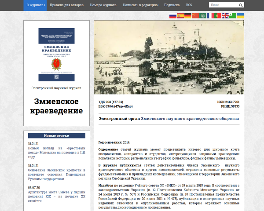This screenshot has width=264, height=211.
Task: Open the «Номера журнала» page
Action: pos(103,5)
